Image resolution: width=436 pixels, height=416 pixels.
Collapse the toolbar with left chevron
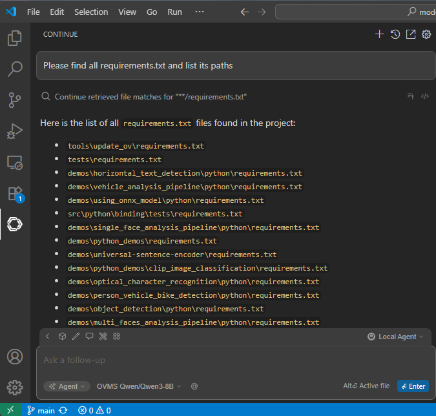point(47,337)
